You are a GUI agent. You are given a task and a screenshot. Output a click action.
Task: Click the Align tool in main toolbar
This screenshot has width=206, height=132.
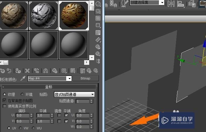pos(181,4)
